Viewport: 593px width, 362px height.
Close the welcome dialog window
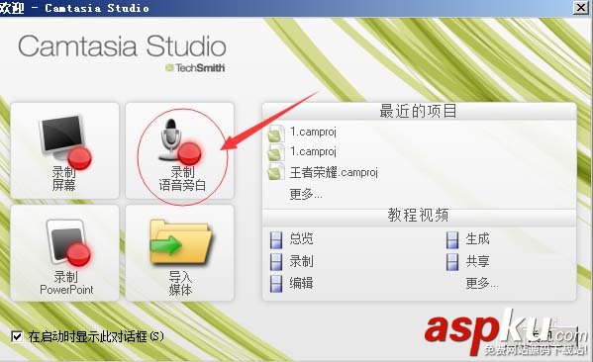(x=581, y=7)
